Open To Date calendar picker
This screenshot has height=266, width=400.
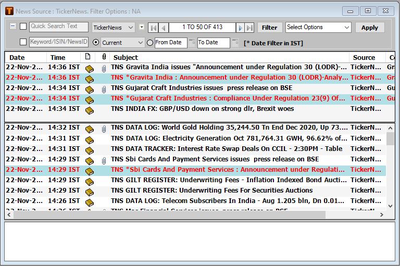point(235,43)
